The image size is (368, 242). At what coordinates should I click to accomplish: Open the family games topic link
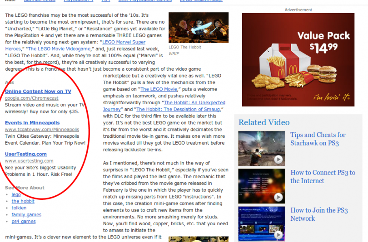tap(26, 215)
